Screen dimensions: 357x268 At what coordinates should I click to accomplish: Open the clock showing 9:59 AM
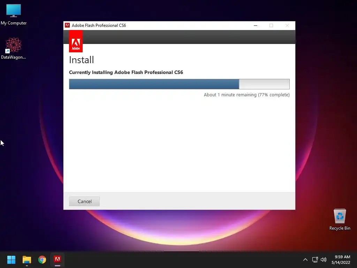pos(341,260)
